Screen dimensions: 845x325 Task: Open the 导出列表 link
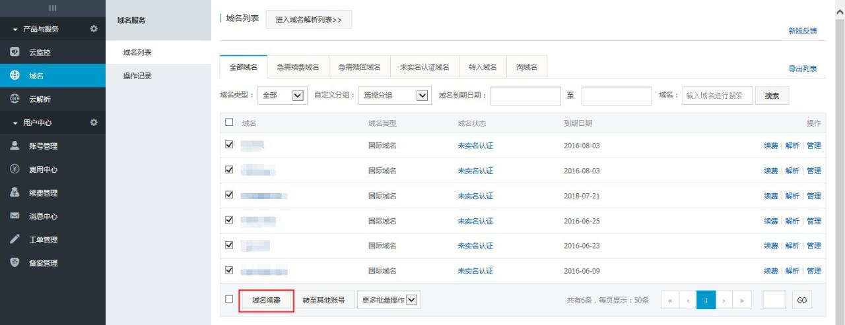pos(803,69)
